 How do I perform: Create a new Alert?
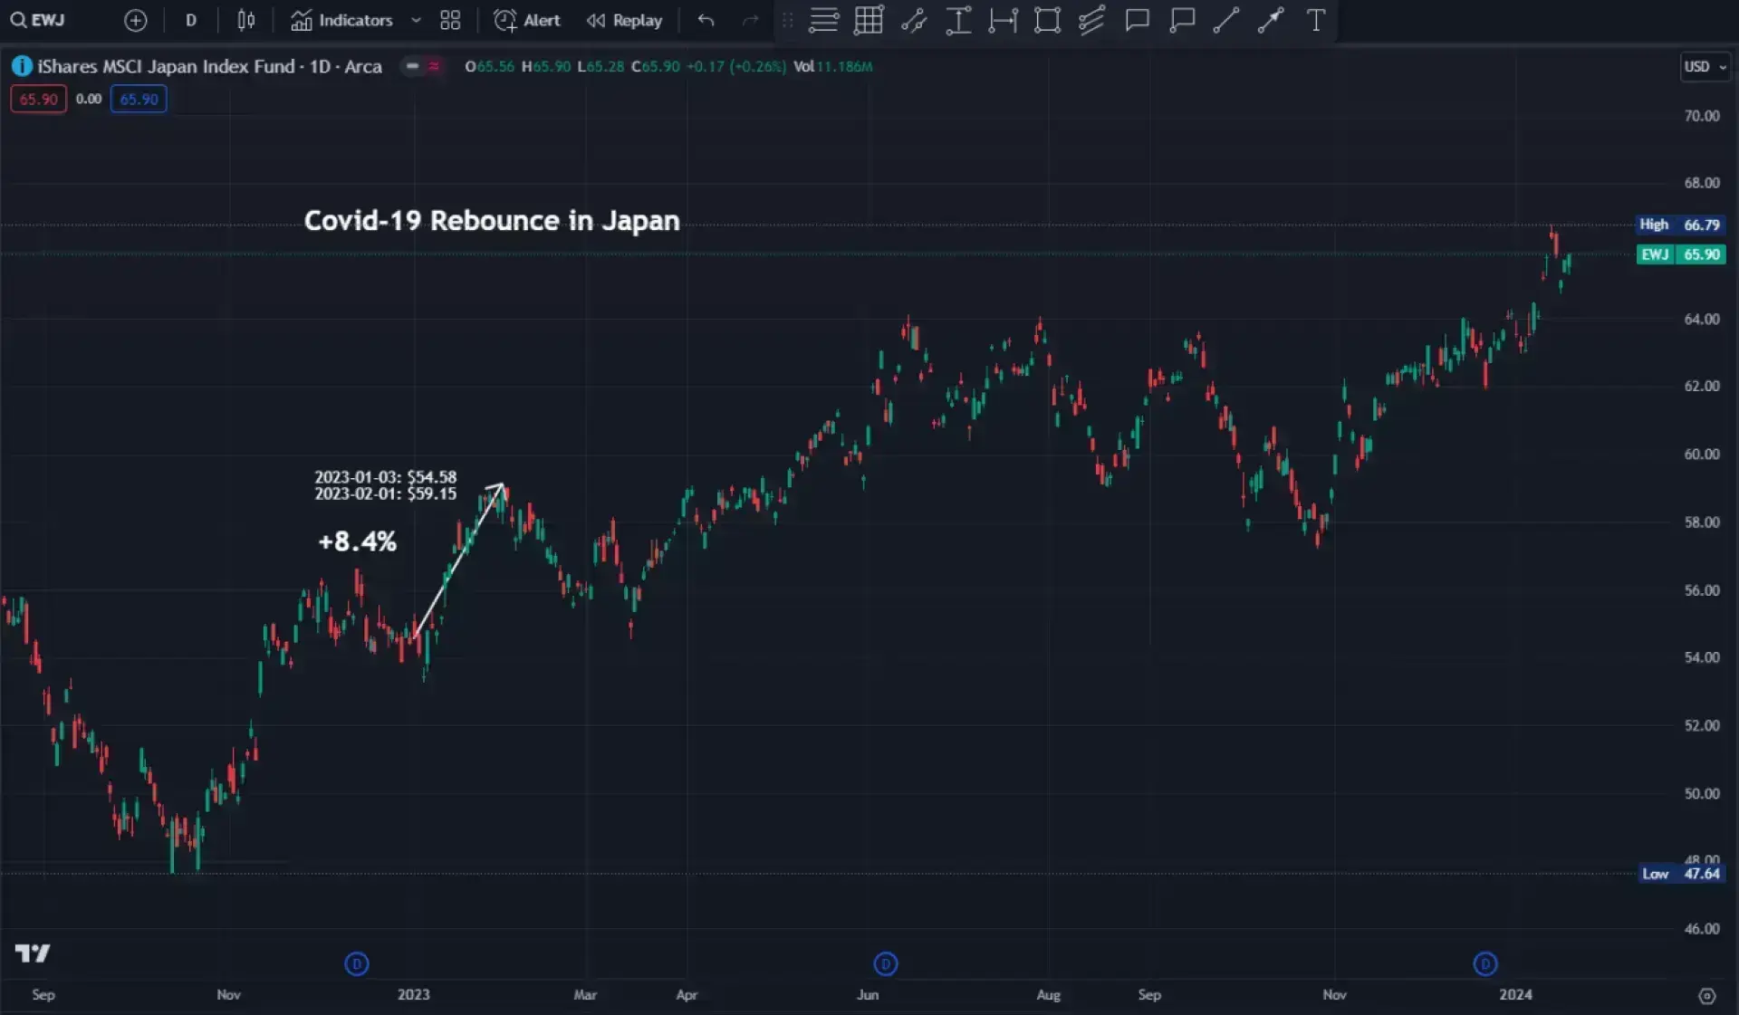(x=527, y=20)
